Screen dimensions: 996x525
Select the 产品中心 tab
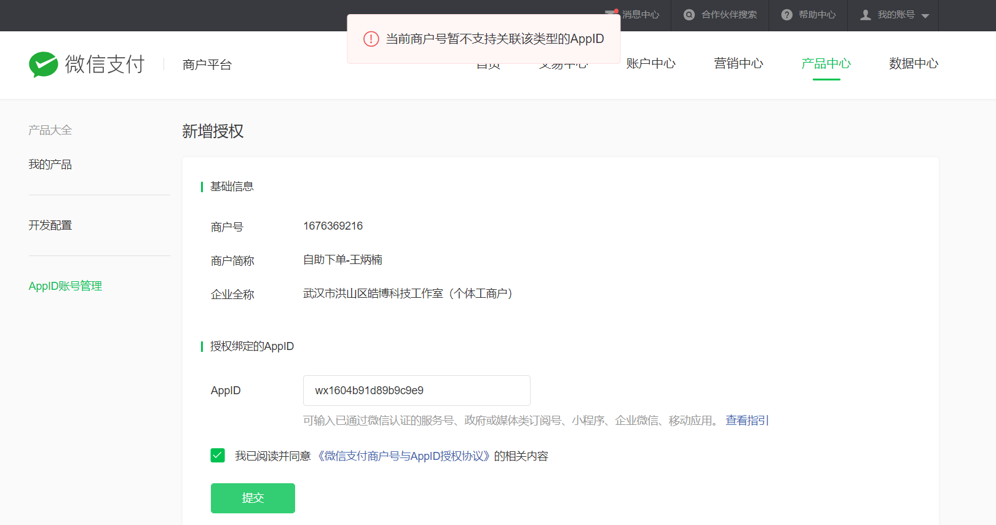click(x=826, y=63)
